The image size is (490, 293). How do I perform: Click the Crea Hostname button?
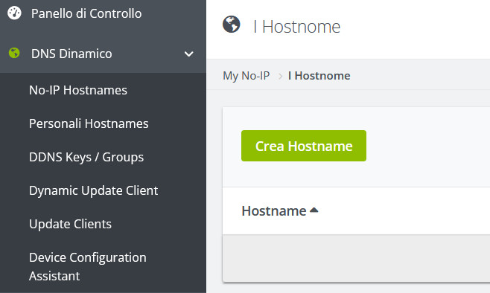[304, 146]
